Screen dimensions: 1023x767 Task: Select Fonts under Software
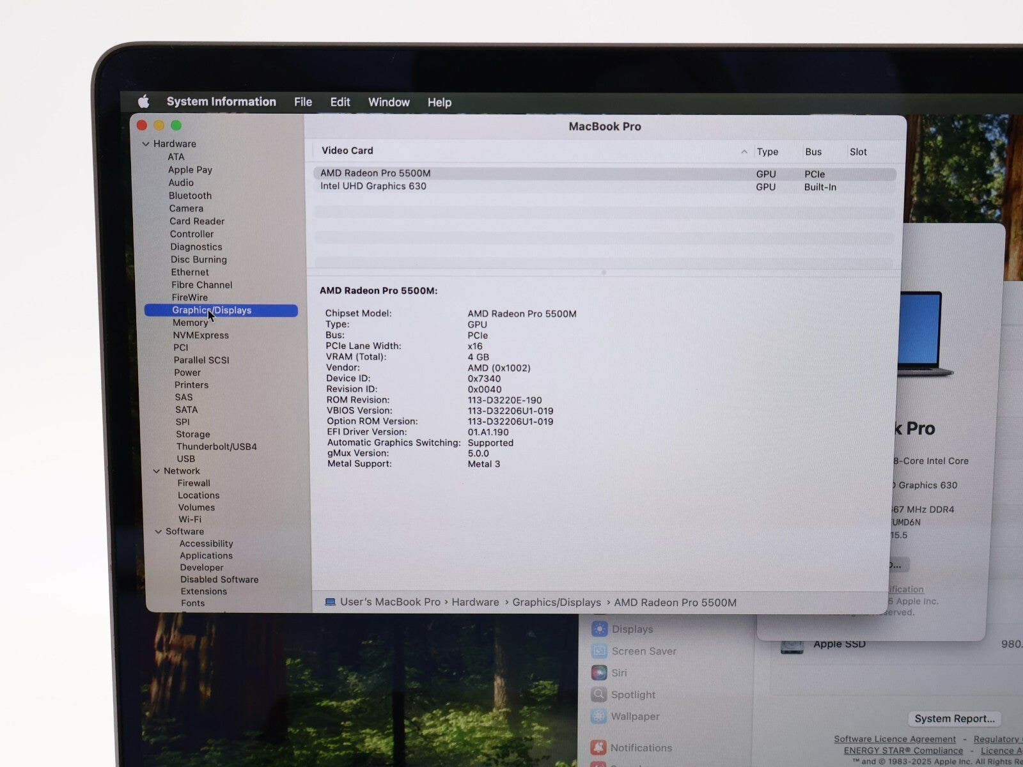click(x=192, y=603)
